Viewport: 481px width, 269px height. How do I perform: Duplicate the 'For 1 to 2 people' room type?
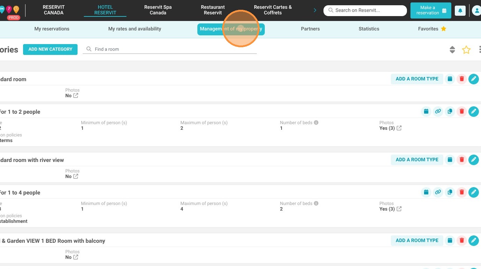[450, 112]
